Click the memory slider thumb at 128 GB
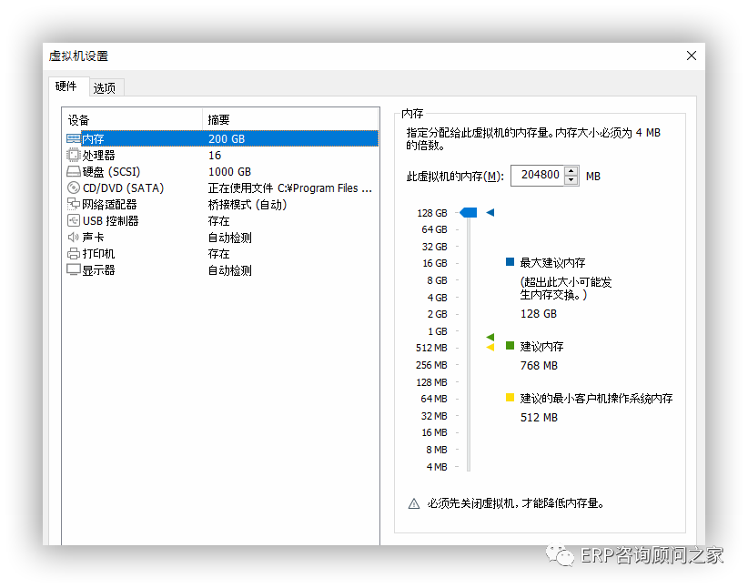 [469, 212]
